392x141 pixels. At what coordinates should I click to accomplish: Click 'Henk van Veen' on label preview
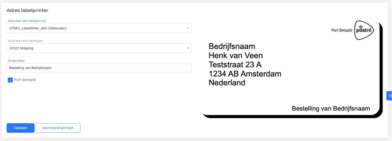[236, 55]
